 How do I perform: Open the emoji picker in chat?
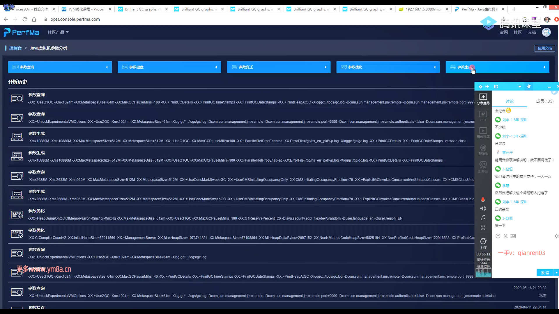tap(498, 236)
